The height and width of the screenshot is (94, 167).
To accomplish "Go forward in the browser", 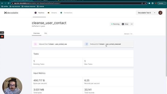I will (x=5, y=3).
